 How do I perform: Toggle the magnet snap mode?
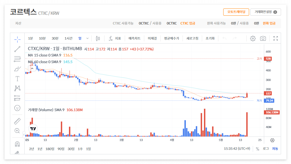pyautogui.click(x=17, y=144)
